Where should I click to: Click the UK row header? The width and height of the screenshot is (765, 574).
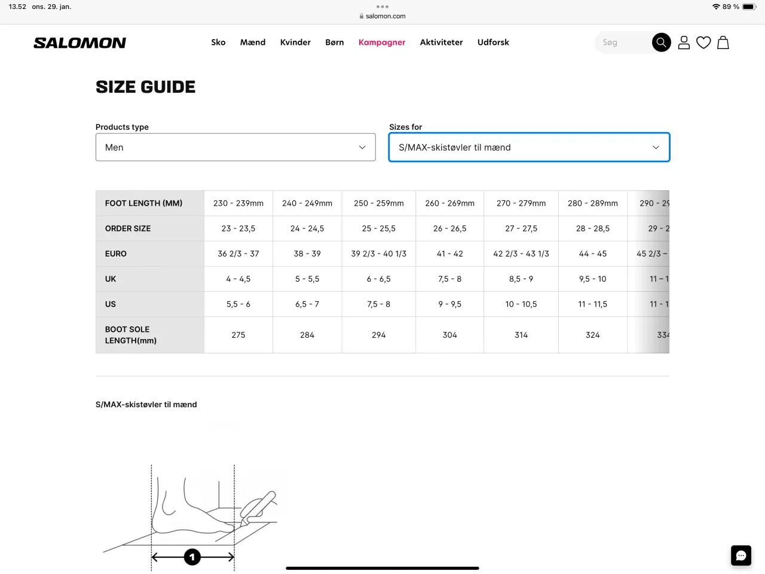pos(150,279)
